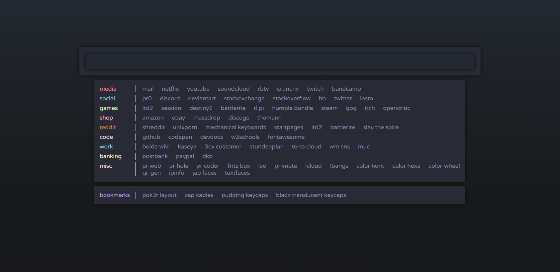Screen dimensions: 560x272
Task: Open the stundenplan link
Action: (266, 146)
